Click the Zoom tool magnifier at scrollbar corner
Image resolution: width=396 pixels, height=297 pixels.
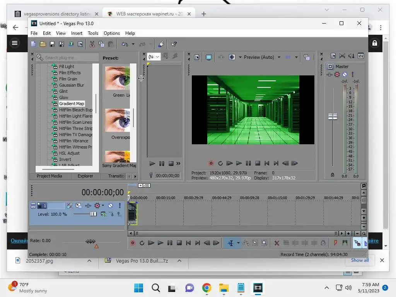pos(364,234)
